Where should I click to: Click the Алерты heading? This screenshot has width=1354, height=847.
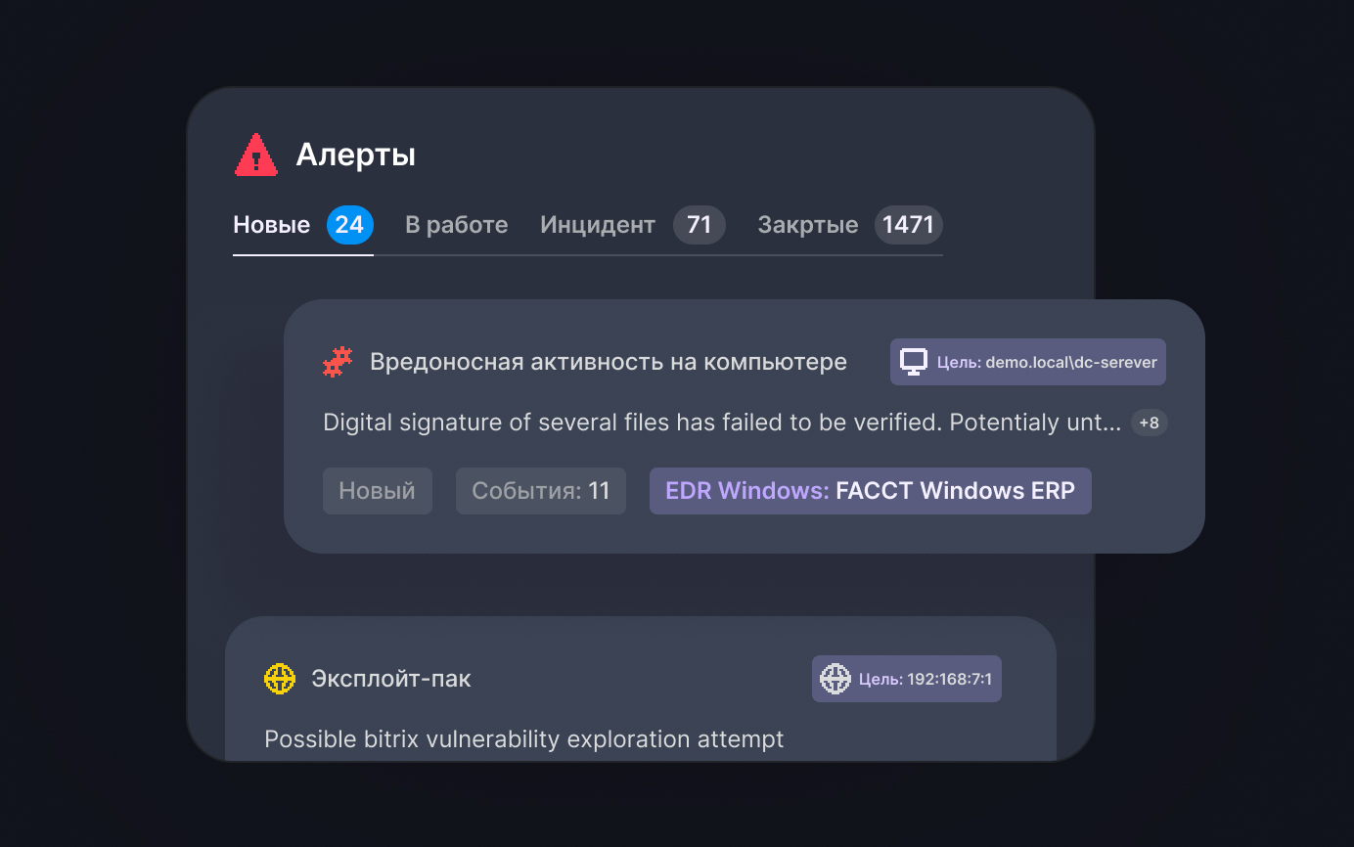[356, 154]
